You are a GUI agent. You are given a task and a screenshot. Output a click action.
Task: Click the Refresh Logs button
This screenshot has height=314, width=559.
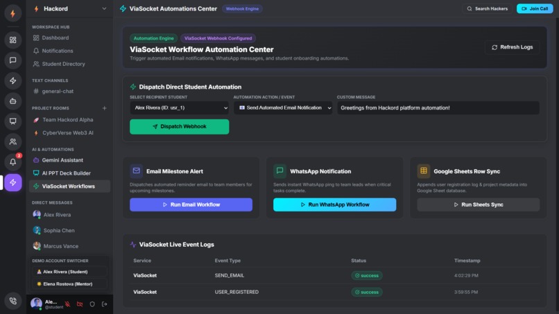point(512,47)
